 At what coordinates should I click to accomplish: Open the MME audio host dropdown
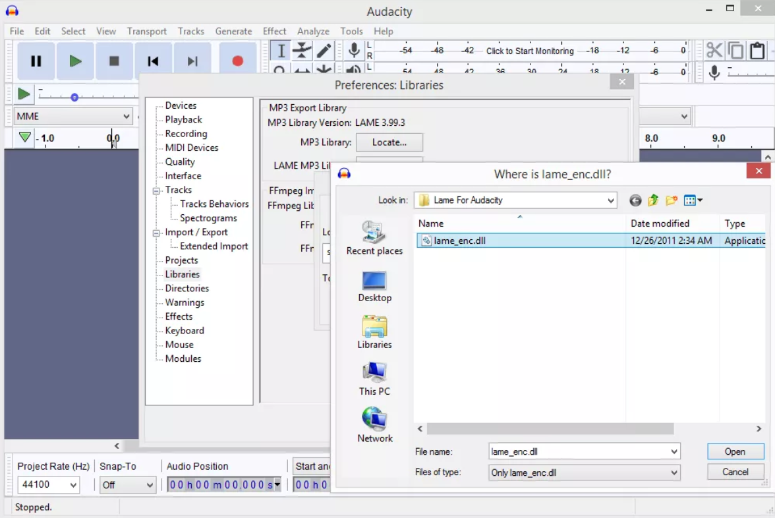pos(126,116)
